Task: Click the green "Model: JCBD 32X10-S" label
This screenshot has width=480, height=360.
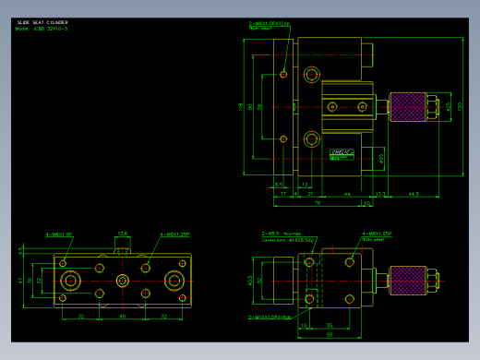Action: click(x=42, y=29)
